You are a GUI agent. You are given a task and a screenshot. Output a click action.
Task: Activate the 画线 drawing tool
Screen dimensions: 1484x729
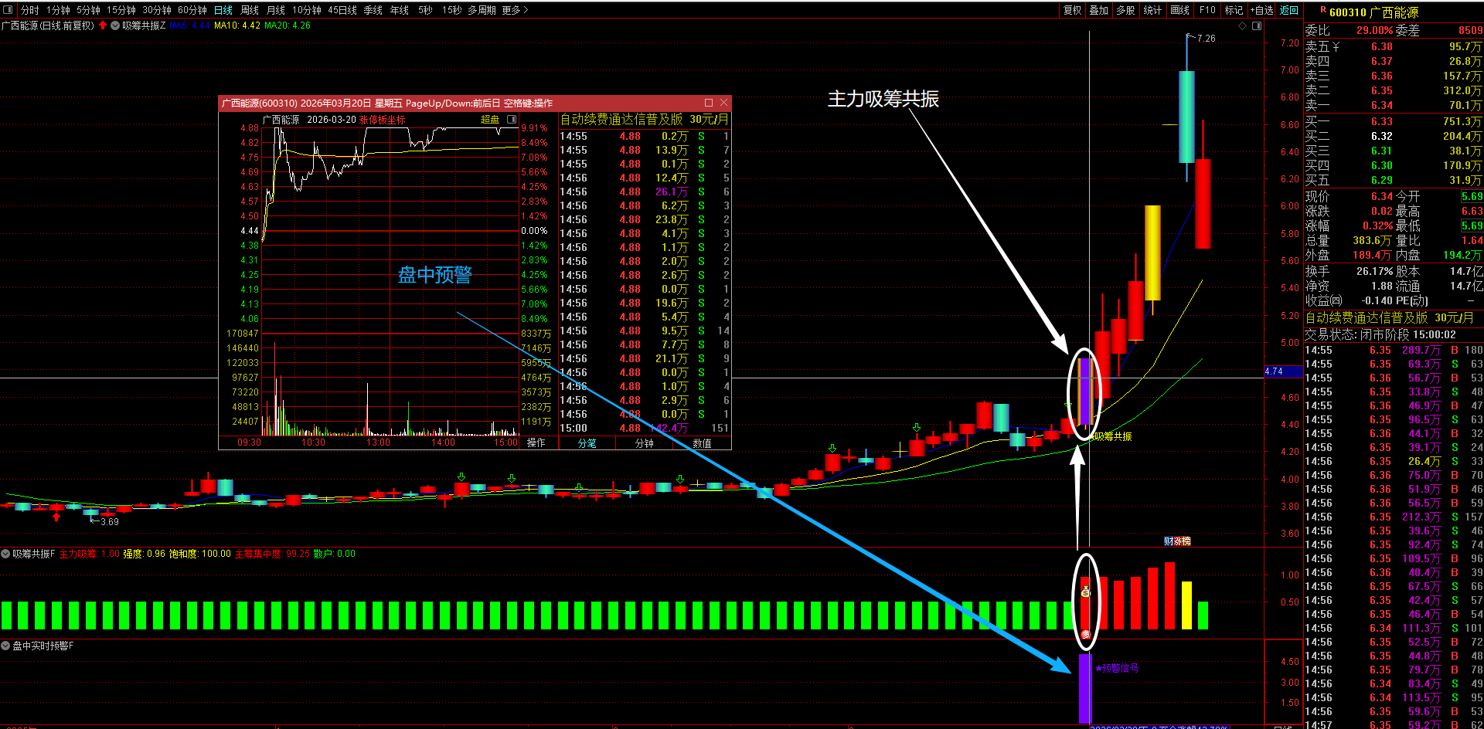(x=1180, y=10)
